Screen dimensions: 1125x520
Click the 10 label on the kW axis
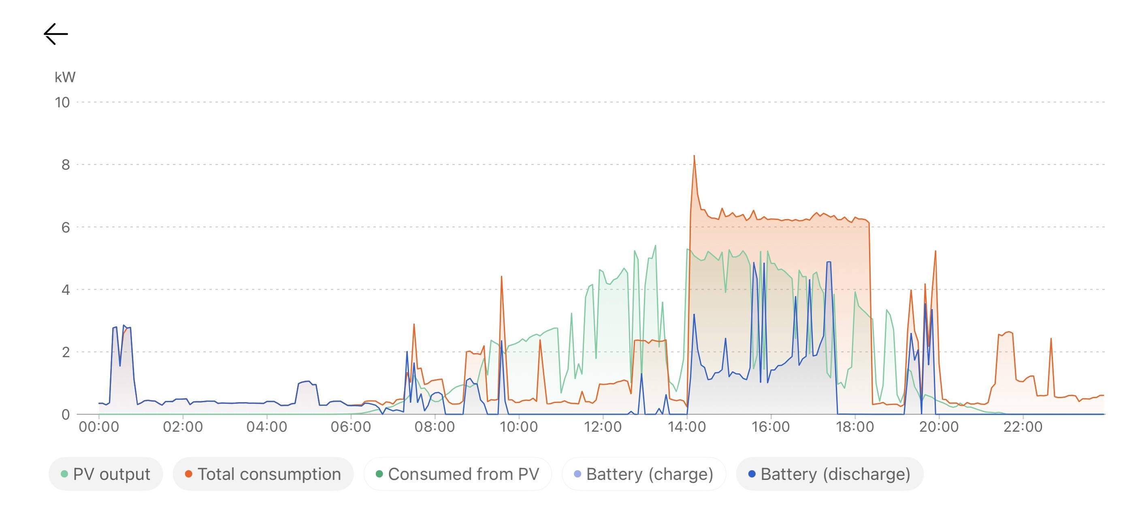point(62,102)
